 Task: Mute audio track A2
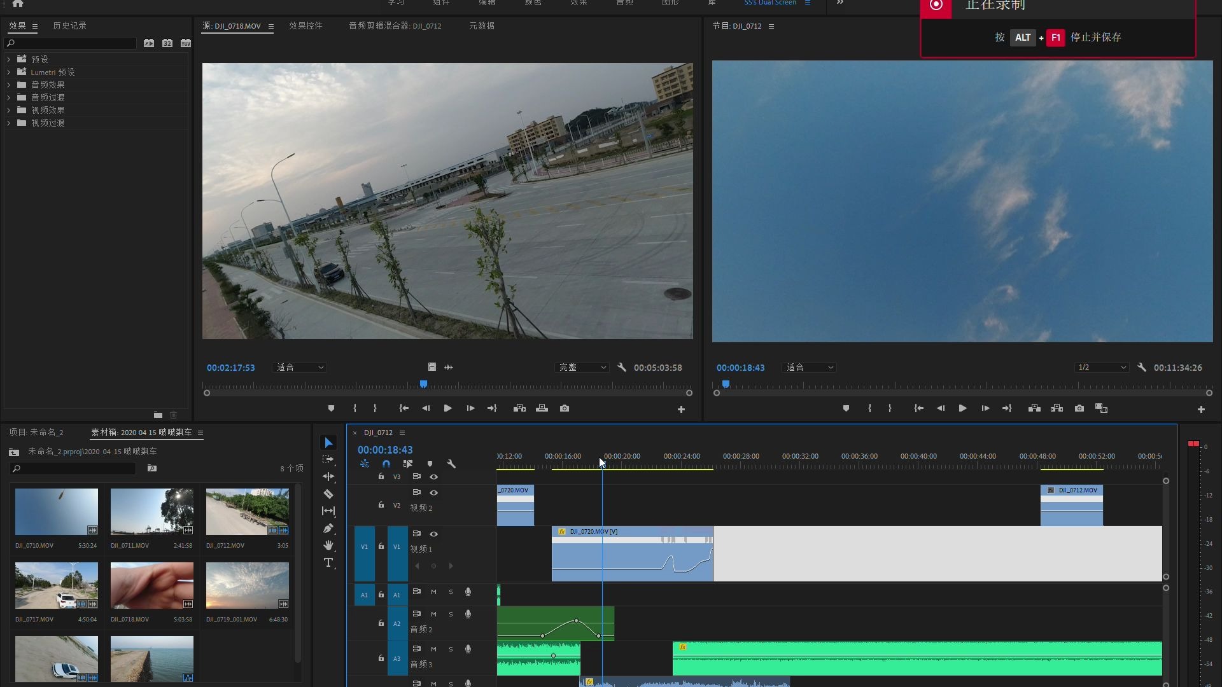coord(433,614)
